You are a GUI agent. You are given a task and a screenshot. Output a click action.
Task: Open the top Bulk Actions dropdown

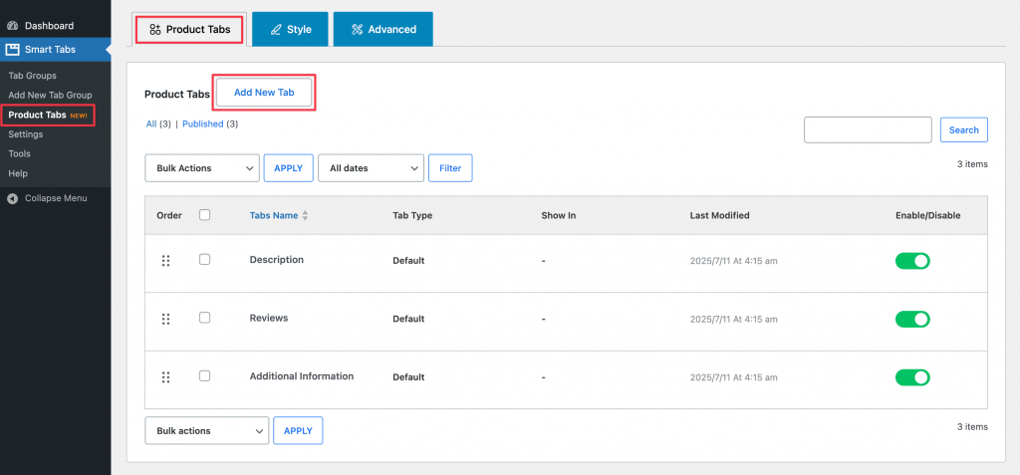pos(202,168)
